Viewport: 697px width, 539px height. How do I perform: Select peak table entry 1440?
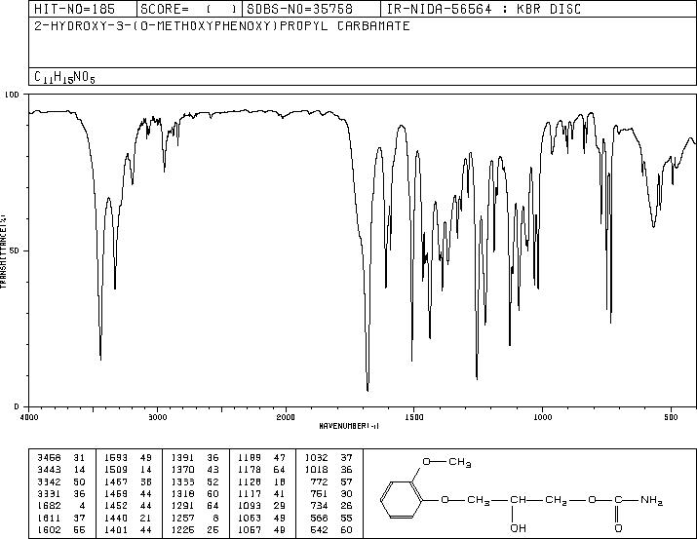click(128, 518)
